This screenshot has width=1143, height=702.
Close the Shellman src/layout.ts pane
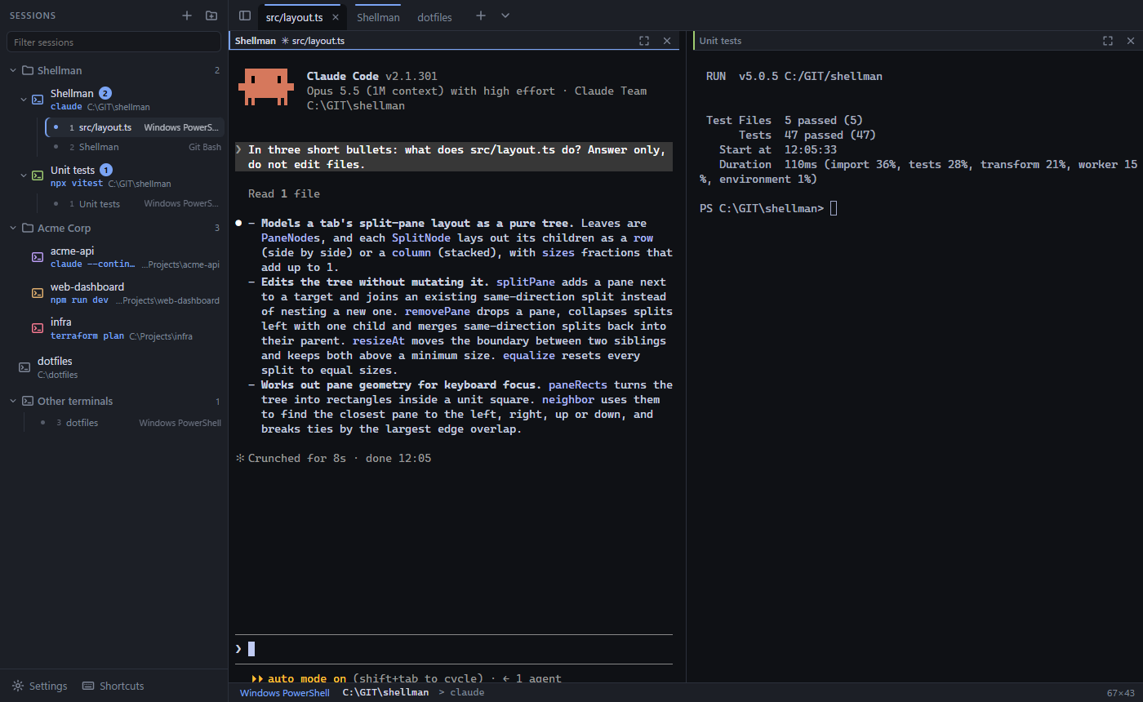coord(667,41)
